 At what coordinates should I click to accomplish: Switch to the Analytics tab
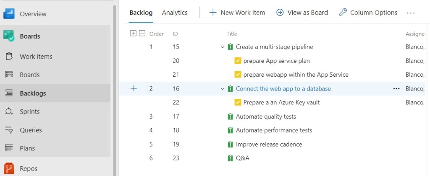[175, 13]
